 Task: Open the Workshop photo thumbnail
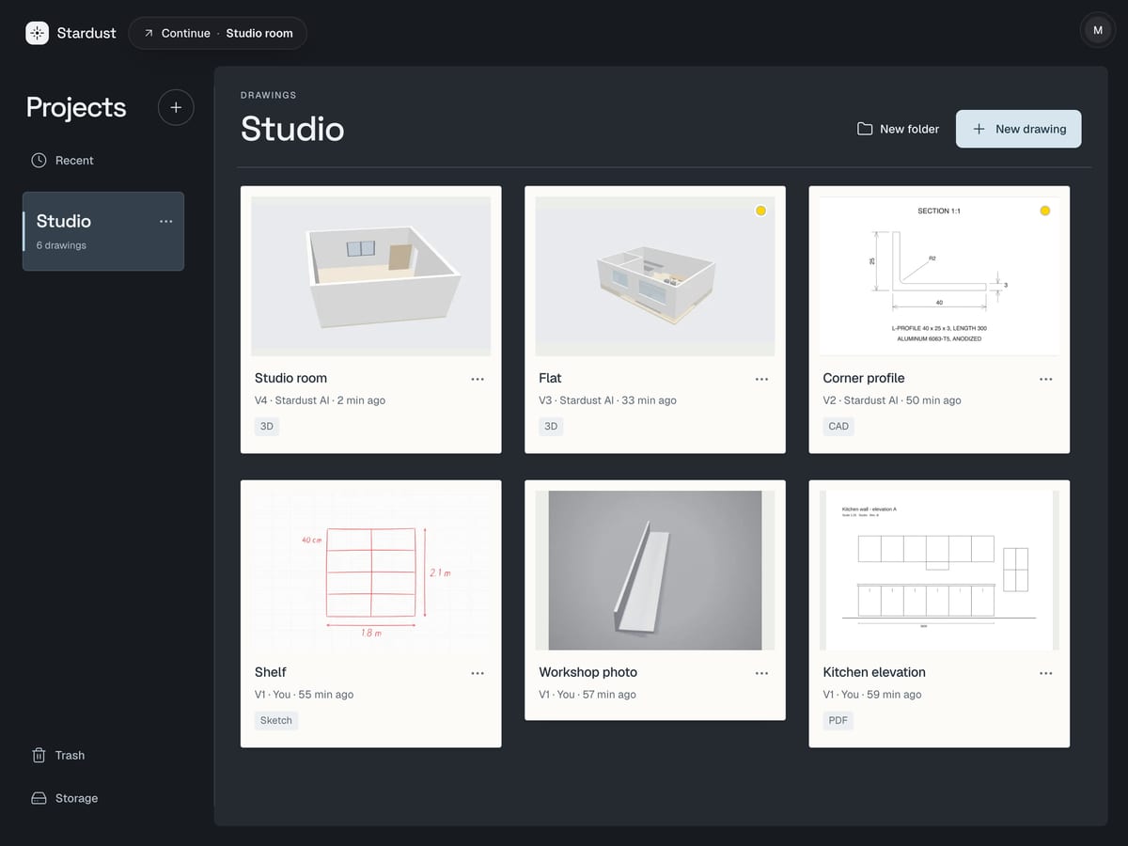click(x=655, y=570)
